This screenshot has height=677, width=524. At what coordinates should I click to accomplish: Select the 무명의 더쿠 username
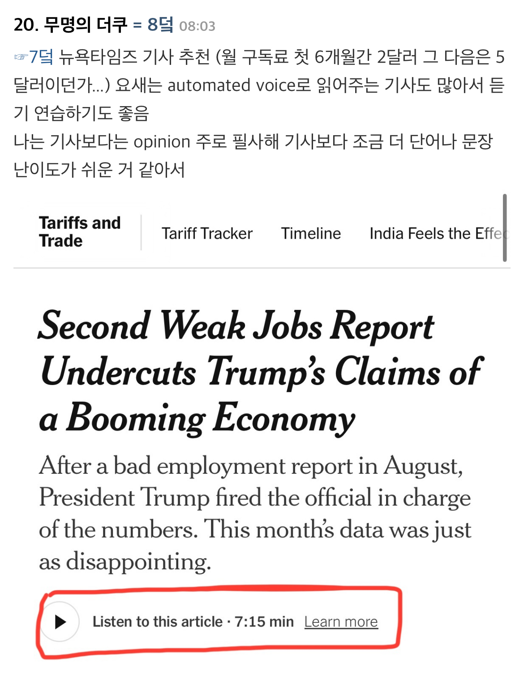pyautogui.click(x=86, y=25)
